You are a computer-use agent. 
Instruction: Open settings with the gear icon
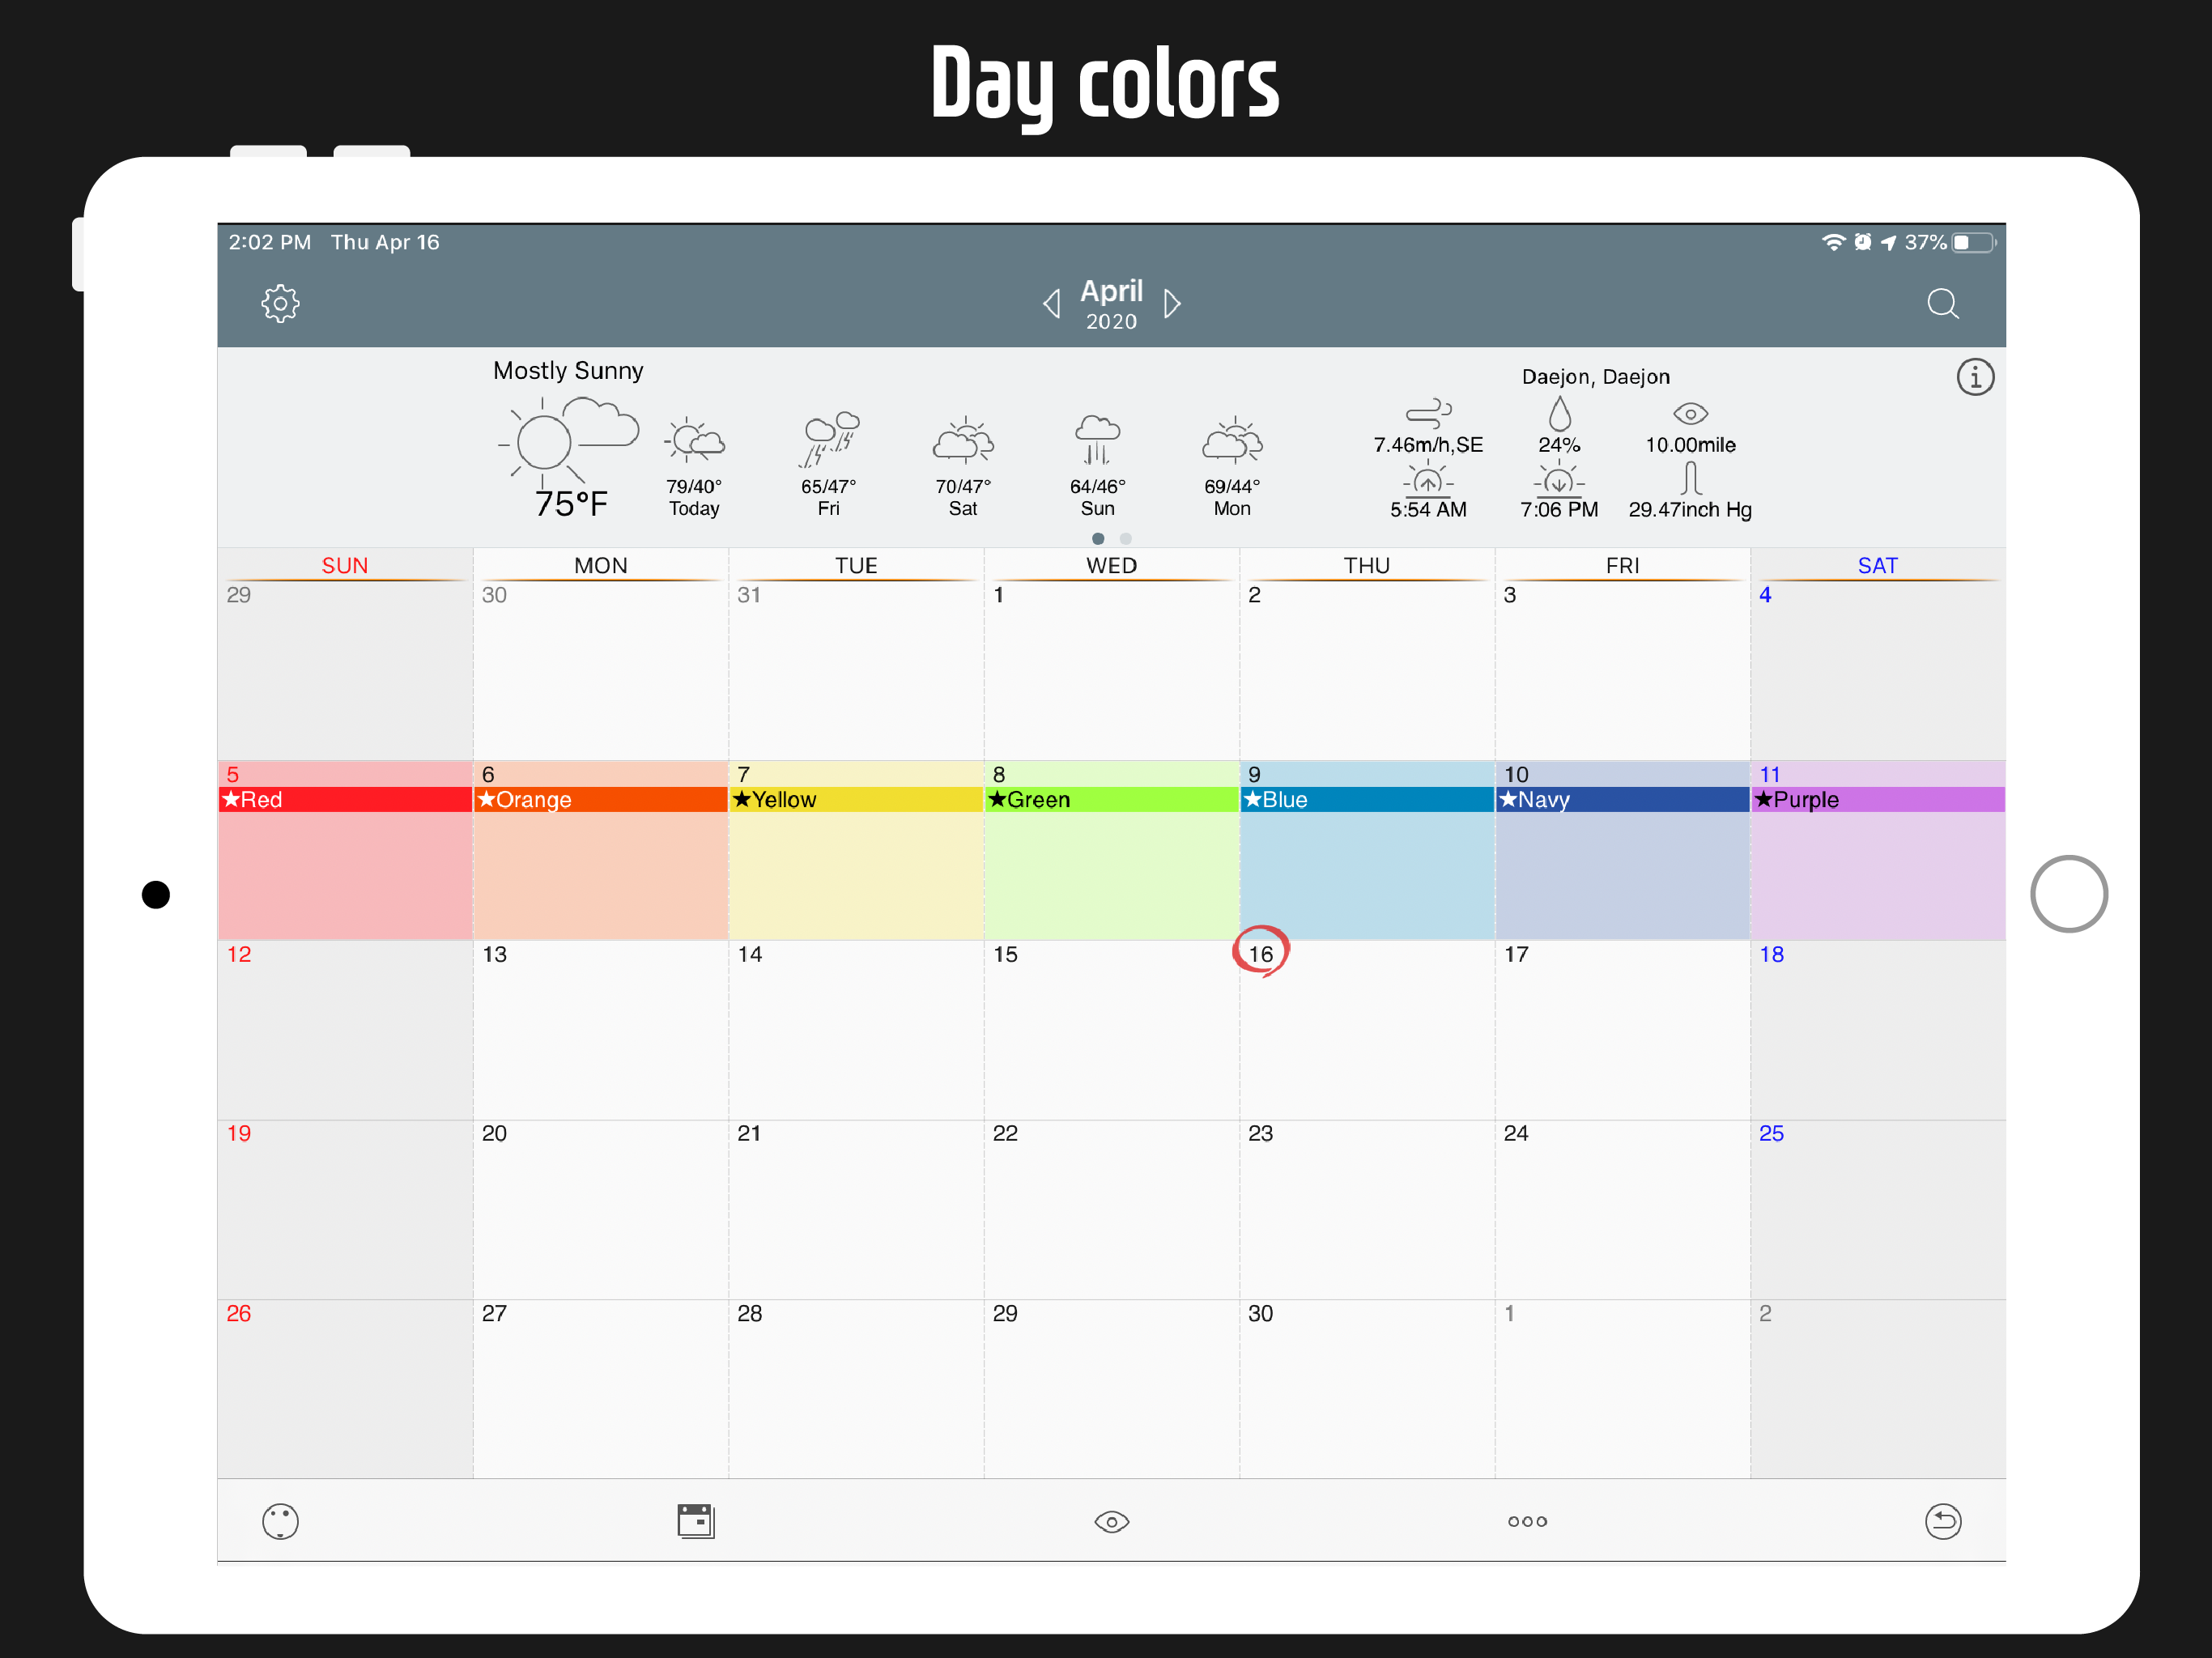(280, 303)
